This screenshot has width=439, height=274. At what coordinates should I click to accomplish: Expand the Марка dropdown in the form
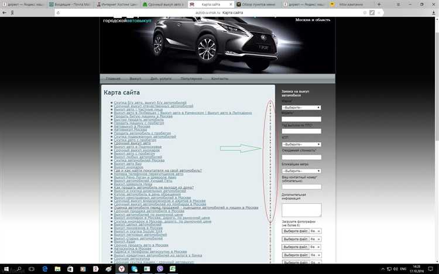(301, 108)
